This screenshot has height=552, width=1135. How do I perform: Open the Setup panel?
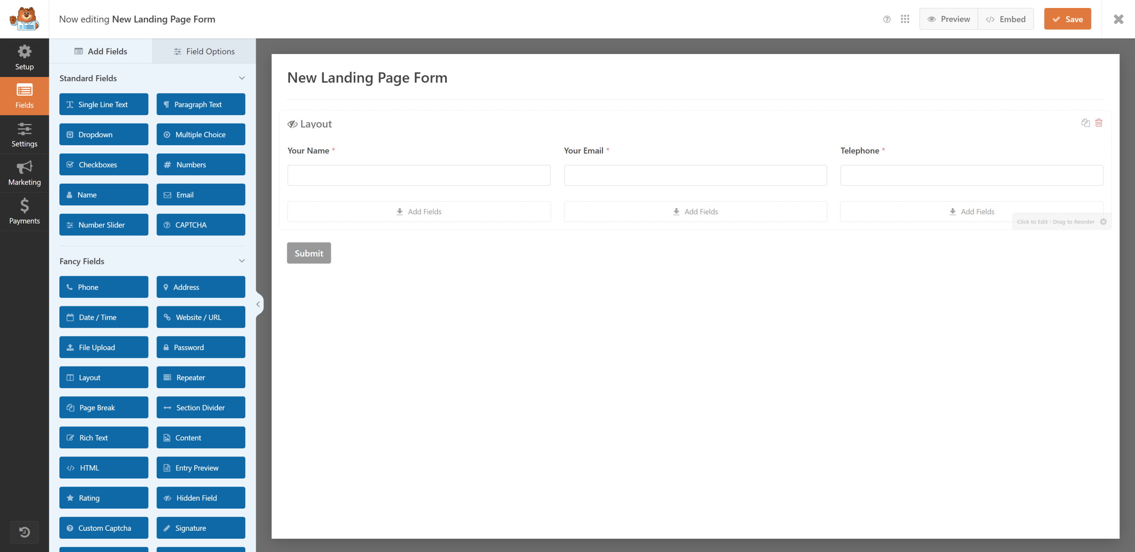tap(24, 57)
